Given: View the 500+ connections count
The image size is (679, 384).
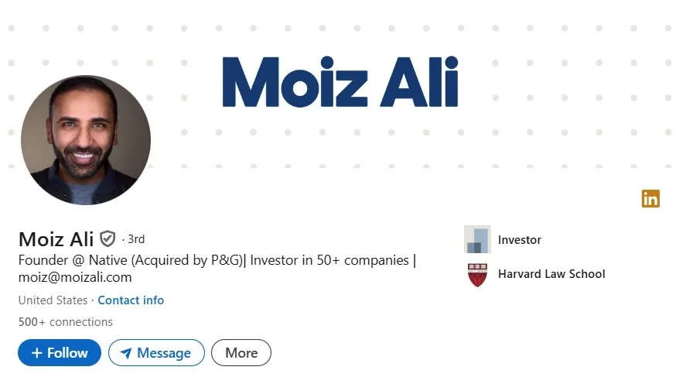Looking at the screenshot, I should (x=66, y=322).
